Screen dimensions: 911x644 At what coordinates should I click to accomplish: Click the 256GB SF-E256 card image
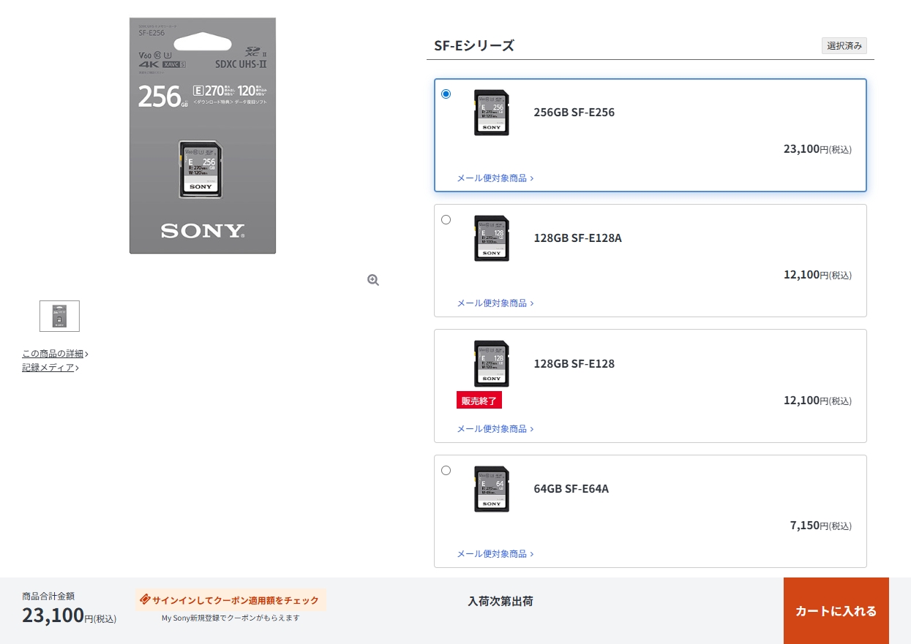pyautogui.click(x=491, y=113)
